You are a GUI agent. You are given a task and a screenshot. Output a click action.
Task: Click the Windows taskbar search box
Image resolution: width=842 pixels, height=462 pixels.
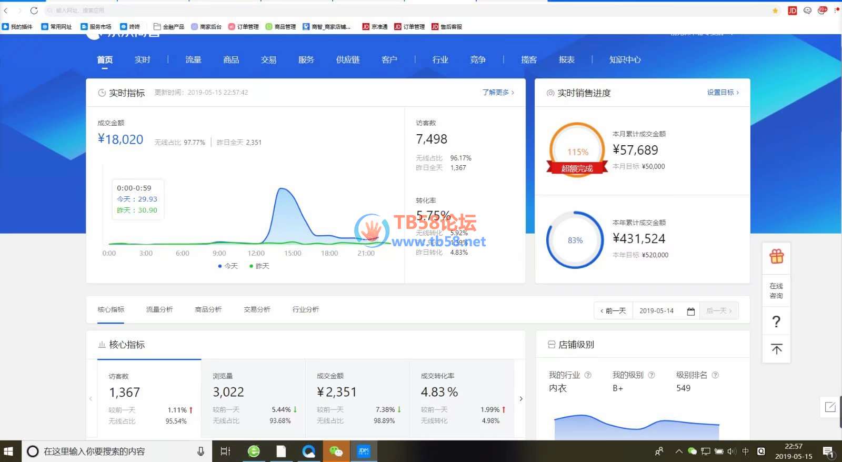(x=116, y=451)
